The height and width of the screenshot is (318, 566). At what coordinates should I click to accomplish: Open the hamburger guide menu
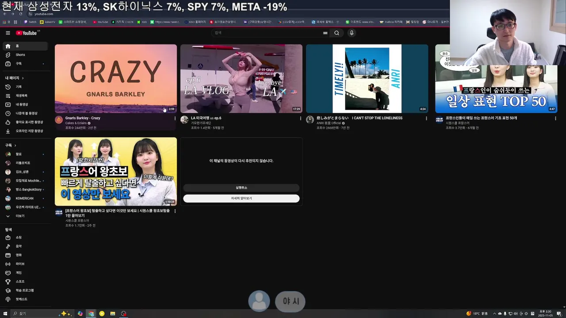pos(8,33)
